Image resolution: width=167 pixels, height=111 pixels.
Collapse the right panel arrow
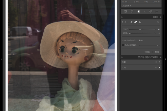click(x=166, y=59)
